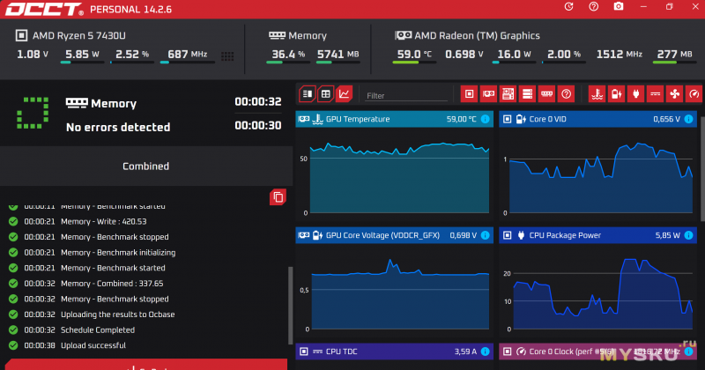Open info for GPU Temperature graph
The image size is (705, 370).
(x=485, y=119)
